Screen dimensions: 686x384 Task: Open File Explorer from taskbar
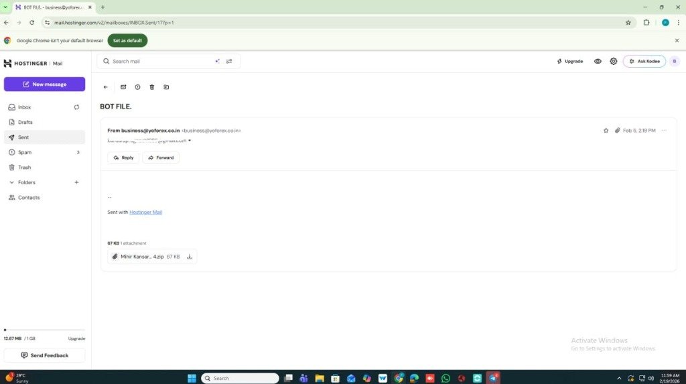point(320,378)
